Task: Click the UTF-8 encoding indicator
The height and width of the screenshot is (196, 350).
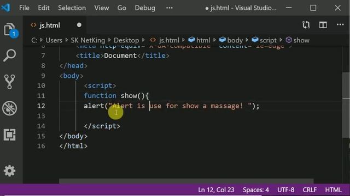Action: 285,190
